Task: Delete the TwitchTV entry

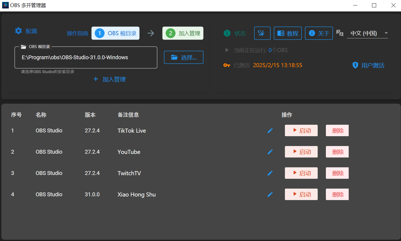Action: click(x=337, y=173)
